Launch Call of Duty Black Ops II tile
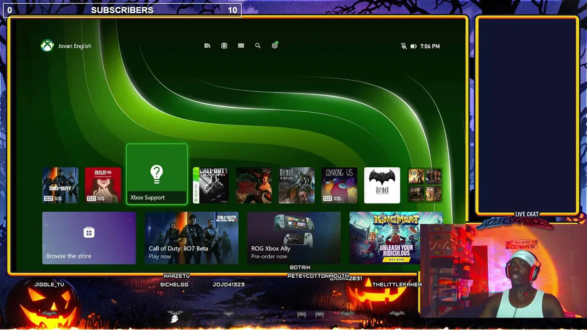This screenshot has width=587, height=330. [210, 185]
